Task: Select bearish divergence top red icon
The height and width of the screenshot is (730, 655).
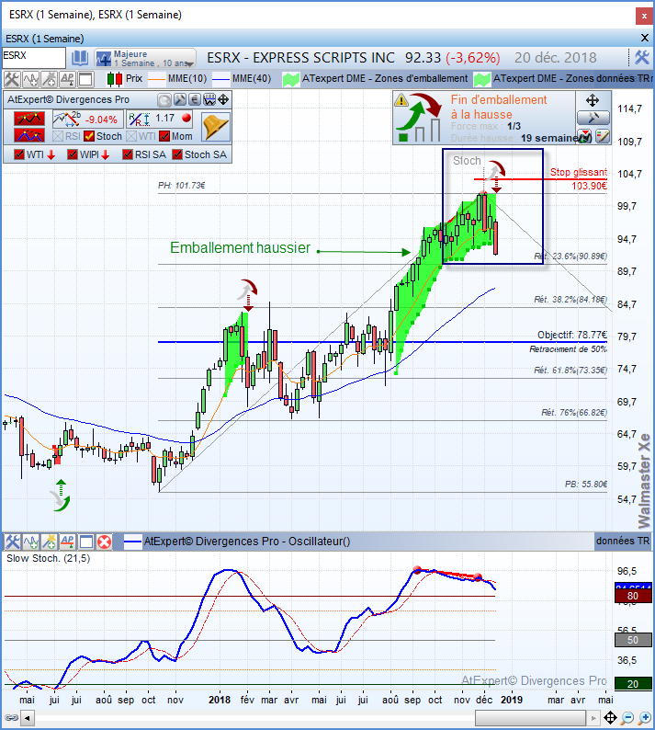Action: point(29,119)
